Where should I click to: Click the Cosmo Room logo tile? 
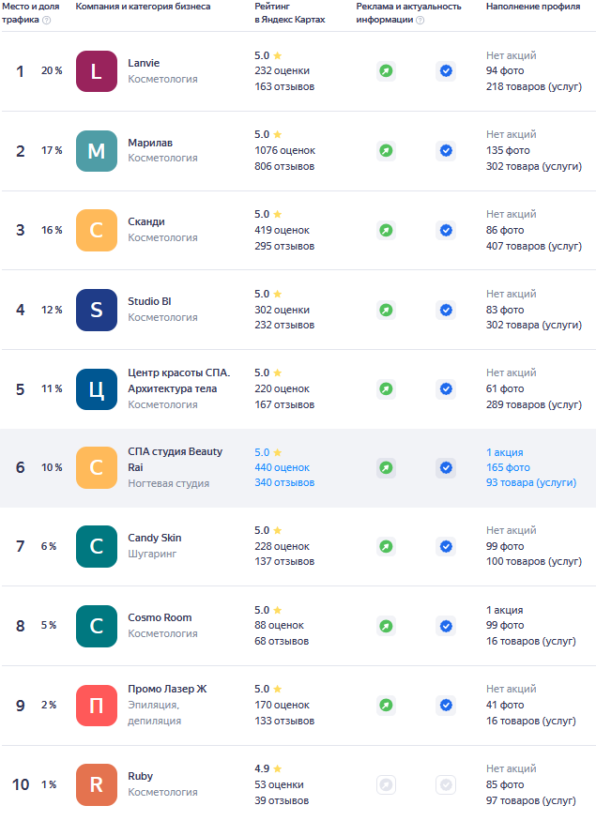[97, 626]
